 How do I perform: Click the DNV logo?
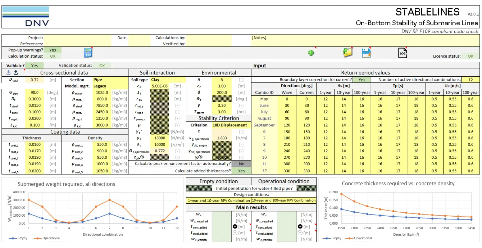26,16
